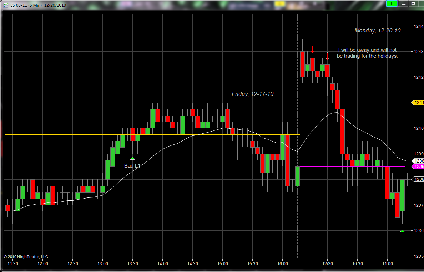Select the 'Bad L1' text annotation

(132, 166)
